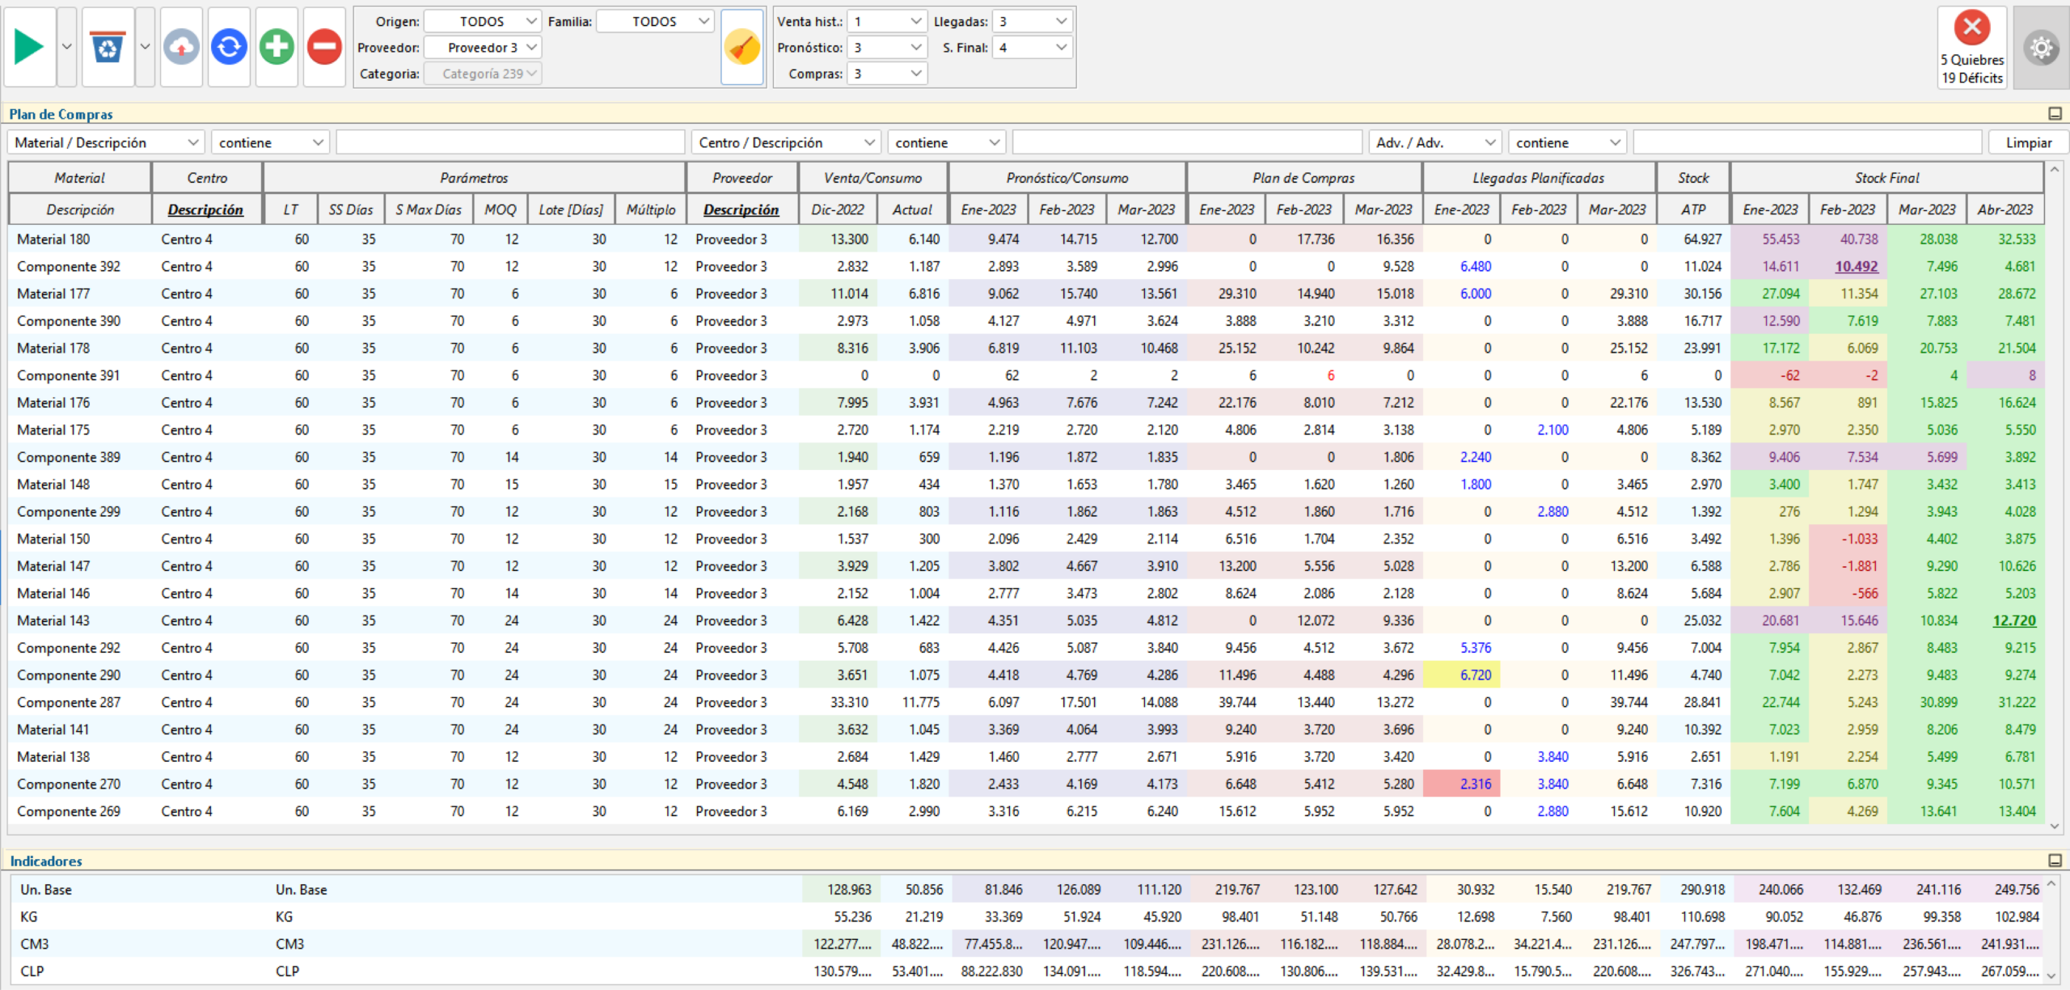Viewport: 2070px width, 990px height.
Task: Open settings with the gear icon
Action: pyautogui.click(x=2041, y=48)
